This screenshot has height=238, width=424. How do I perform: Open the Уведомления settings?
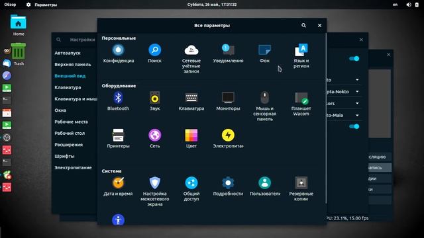pos(228,54)
